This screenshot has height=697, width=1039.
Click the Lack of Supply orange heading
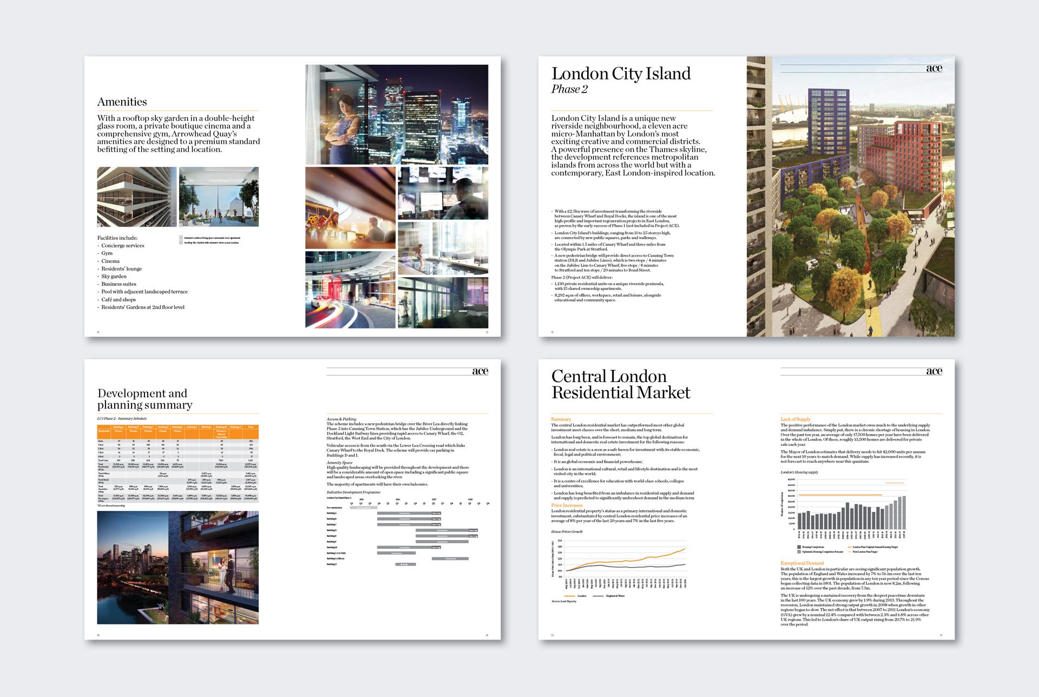pos(795,419)
